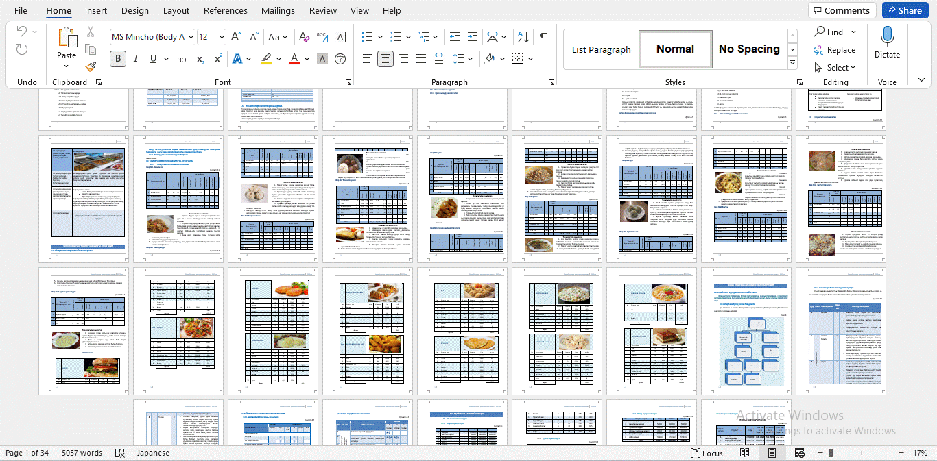Click the Find button
This screenshot has width=937, height=461.
pos(829,32)
